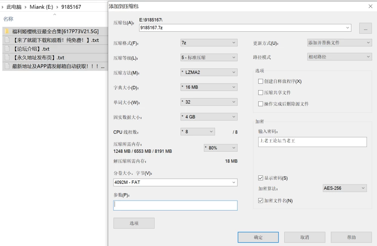Click the file icon of 最新地址及APP请发邮箱自动获取
The image size is (377, 246).
pyautogui.click(x=7, y=66)
